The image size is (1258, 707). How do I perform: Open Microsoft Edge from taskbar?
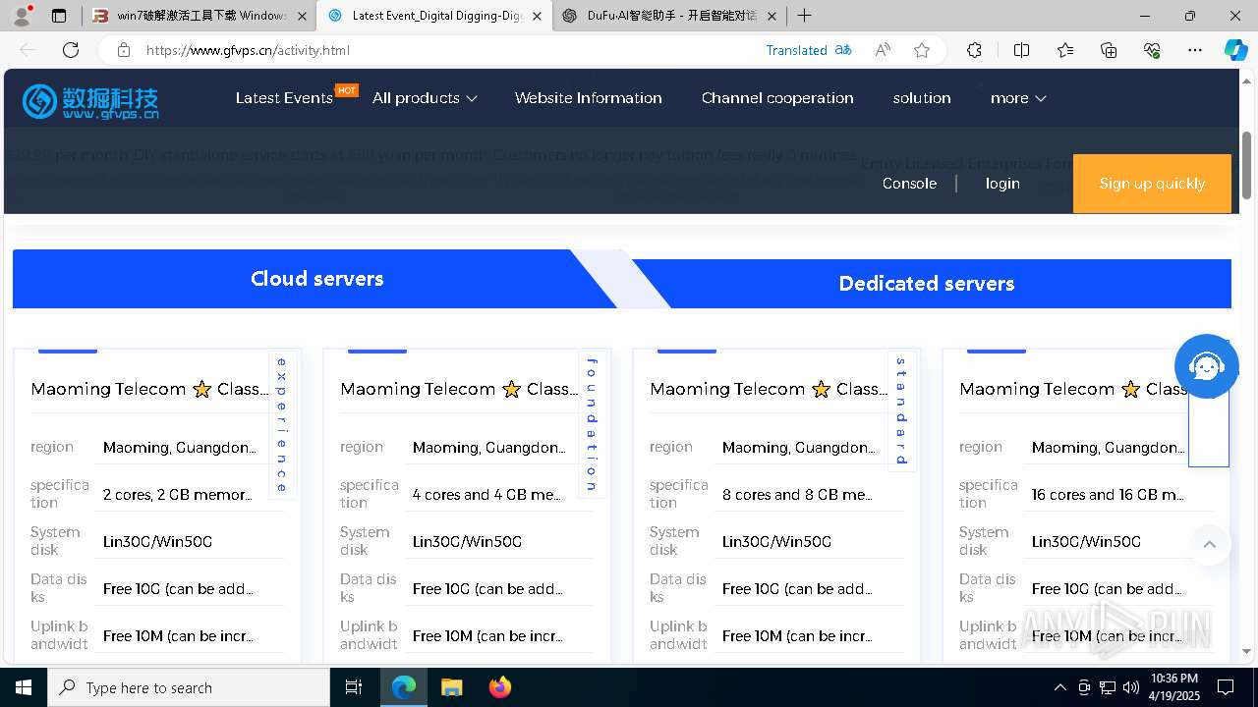tap(404, 687)
